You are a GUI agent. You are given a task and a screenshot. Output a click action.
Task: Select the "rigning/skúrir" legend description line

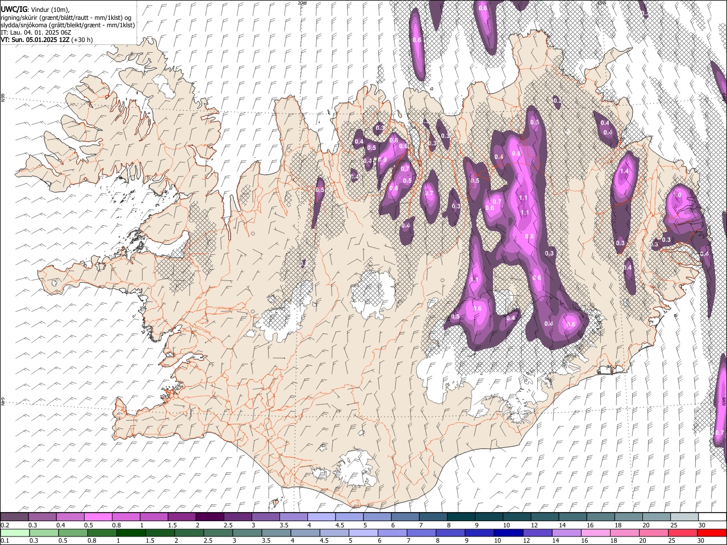pyautogui.click(x=66, y=17)
